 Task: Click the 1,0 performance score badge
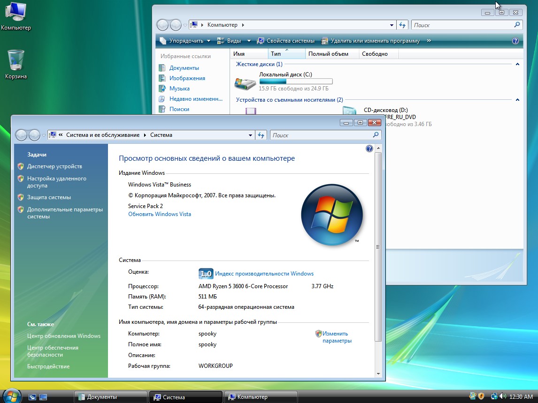tap(206, 274)
